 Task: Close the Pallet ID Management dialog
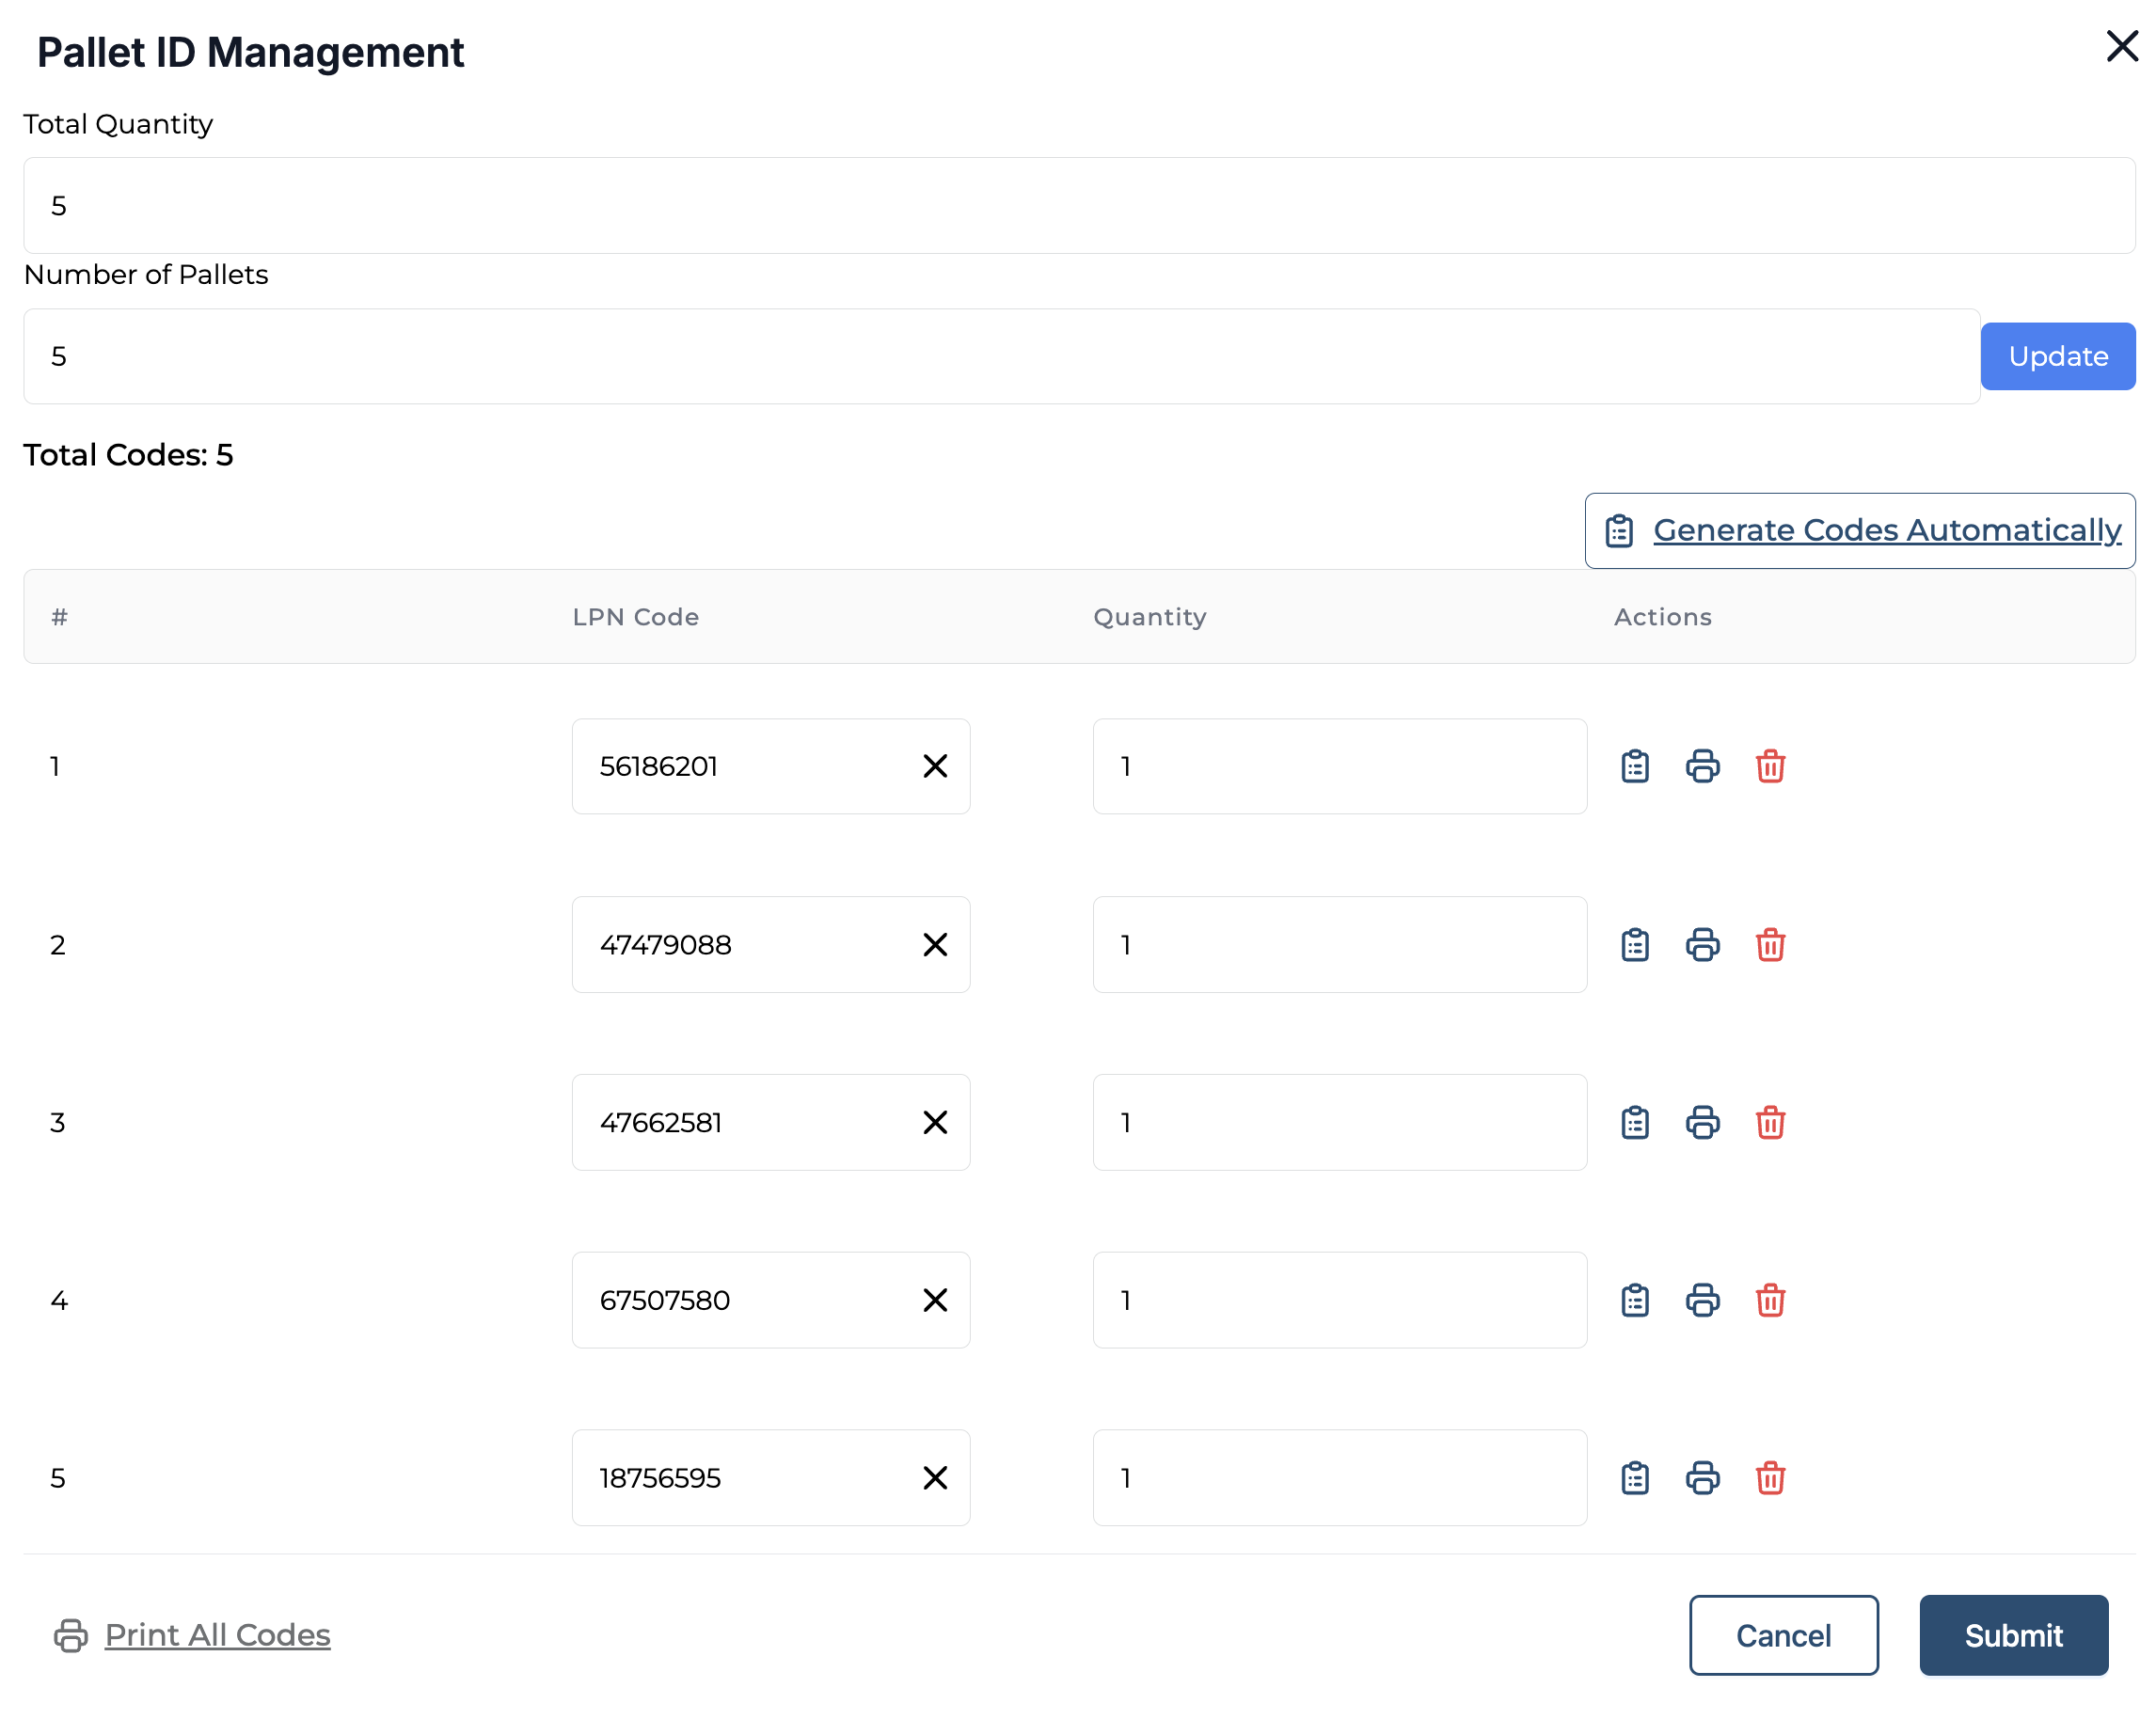tap(2121, 46)
